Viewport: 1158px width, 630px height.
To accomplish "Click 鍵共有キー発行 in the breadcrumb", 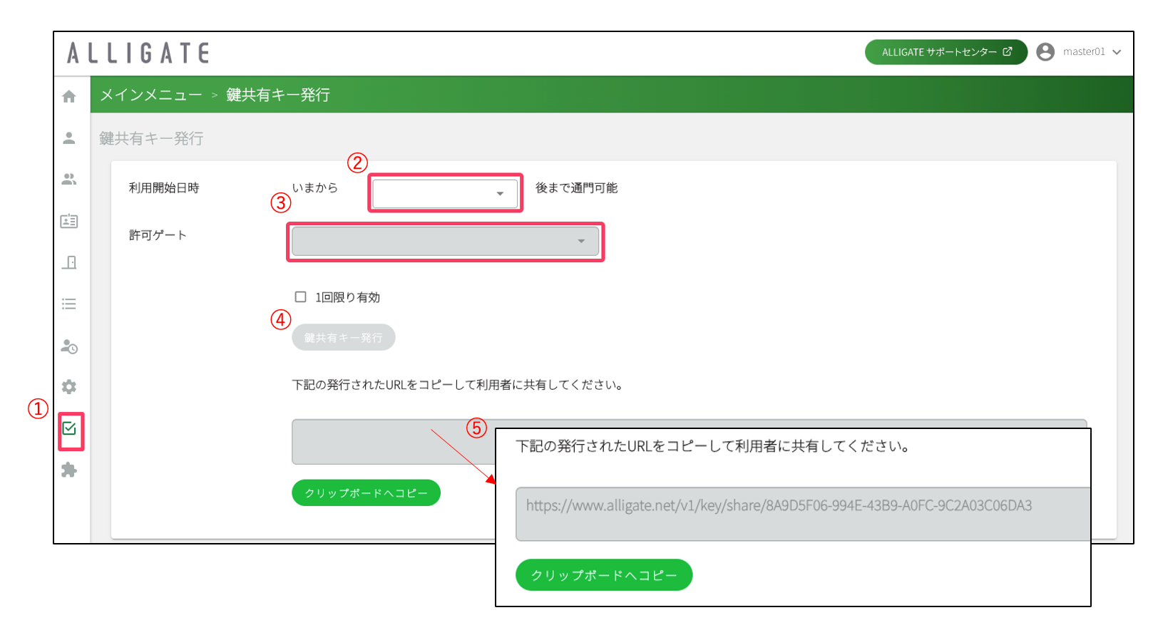I will pos(278,95).
